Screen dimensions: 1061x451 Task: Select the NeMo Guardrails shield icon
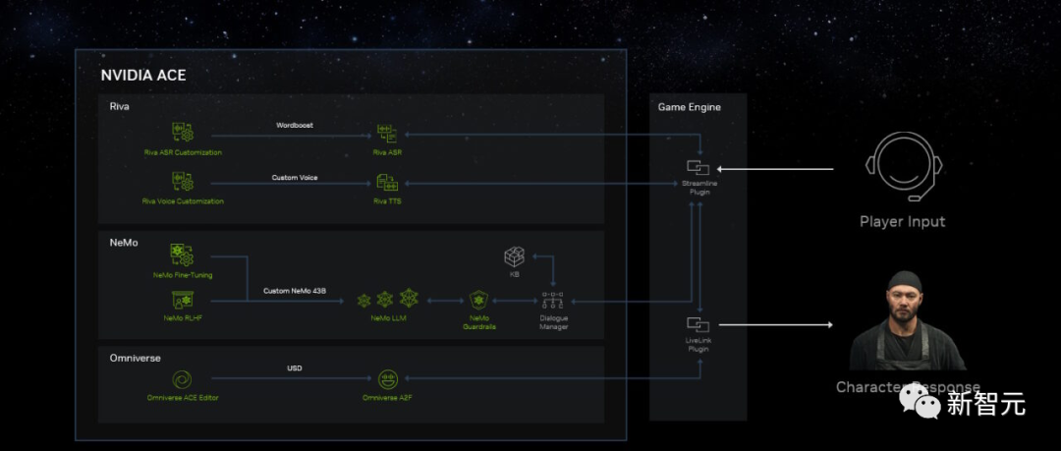[479, 300]
